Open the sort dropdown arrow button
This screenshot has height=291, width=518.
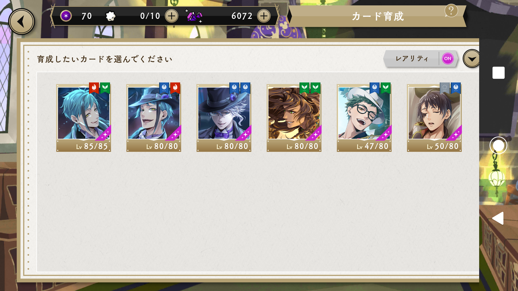point(471,59)
